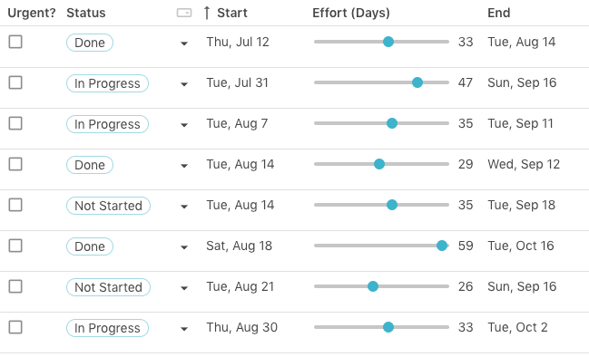
Task: Open status dropdown arrow for Thu, Jul 12 row
Action: pyautogui.click(x=184, y=43)
